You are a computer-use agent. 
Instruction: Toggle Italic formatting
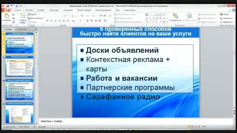tap(51, 21)
